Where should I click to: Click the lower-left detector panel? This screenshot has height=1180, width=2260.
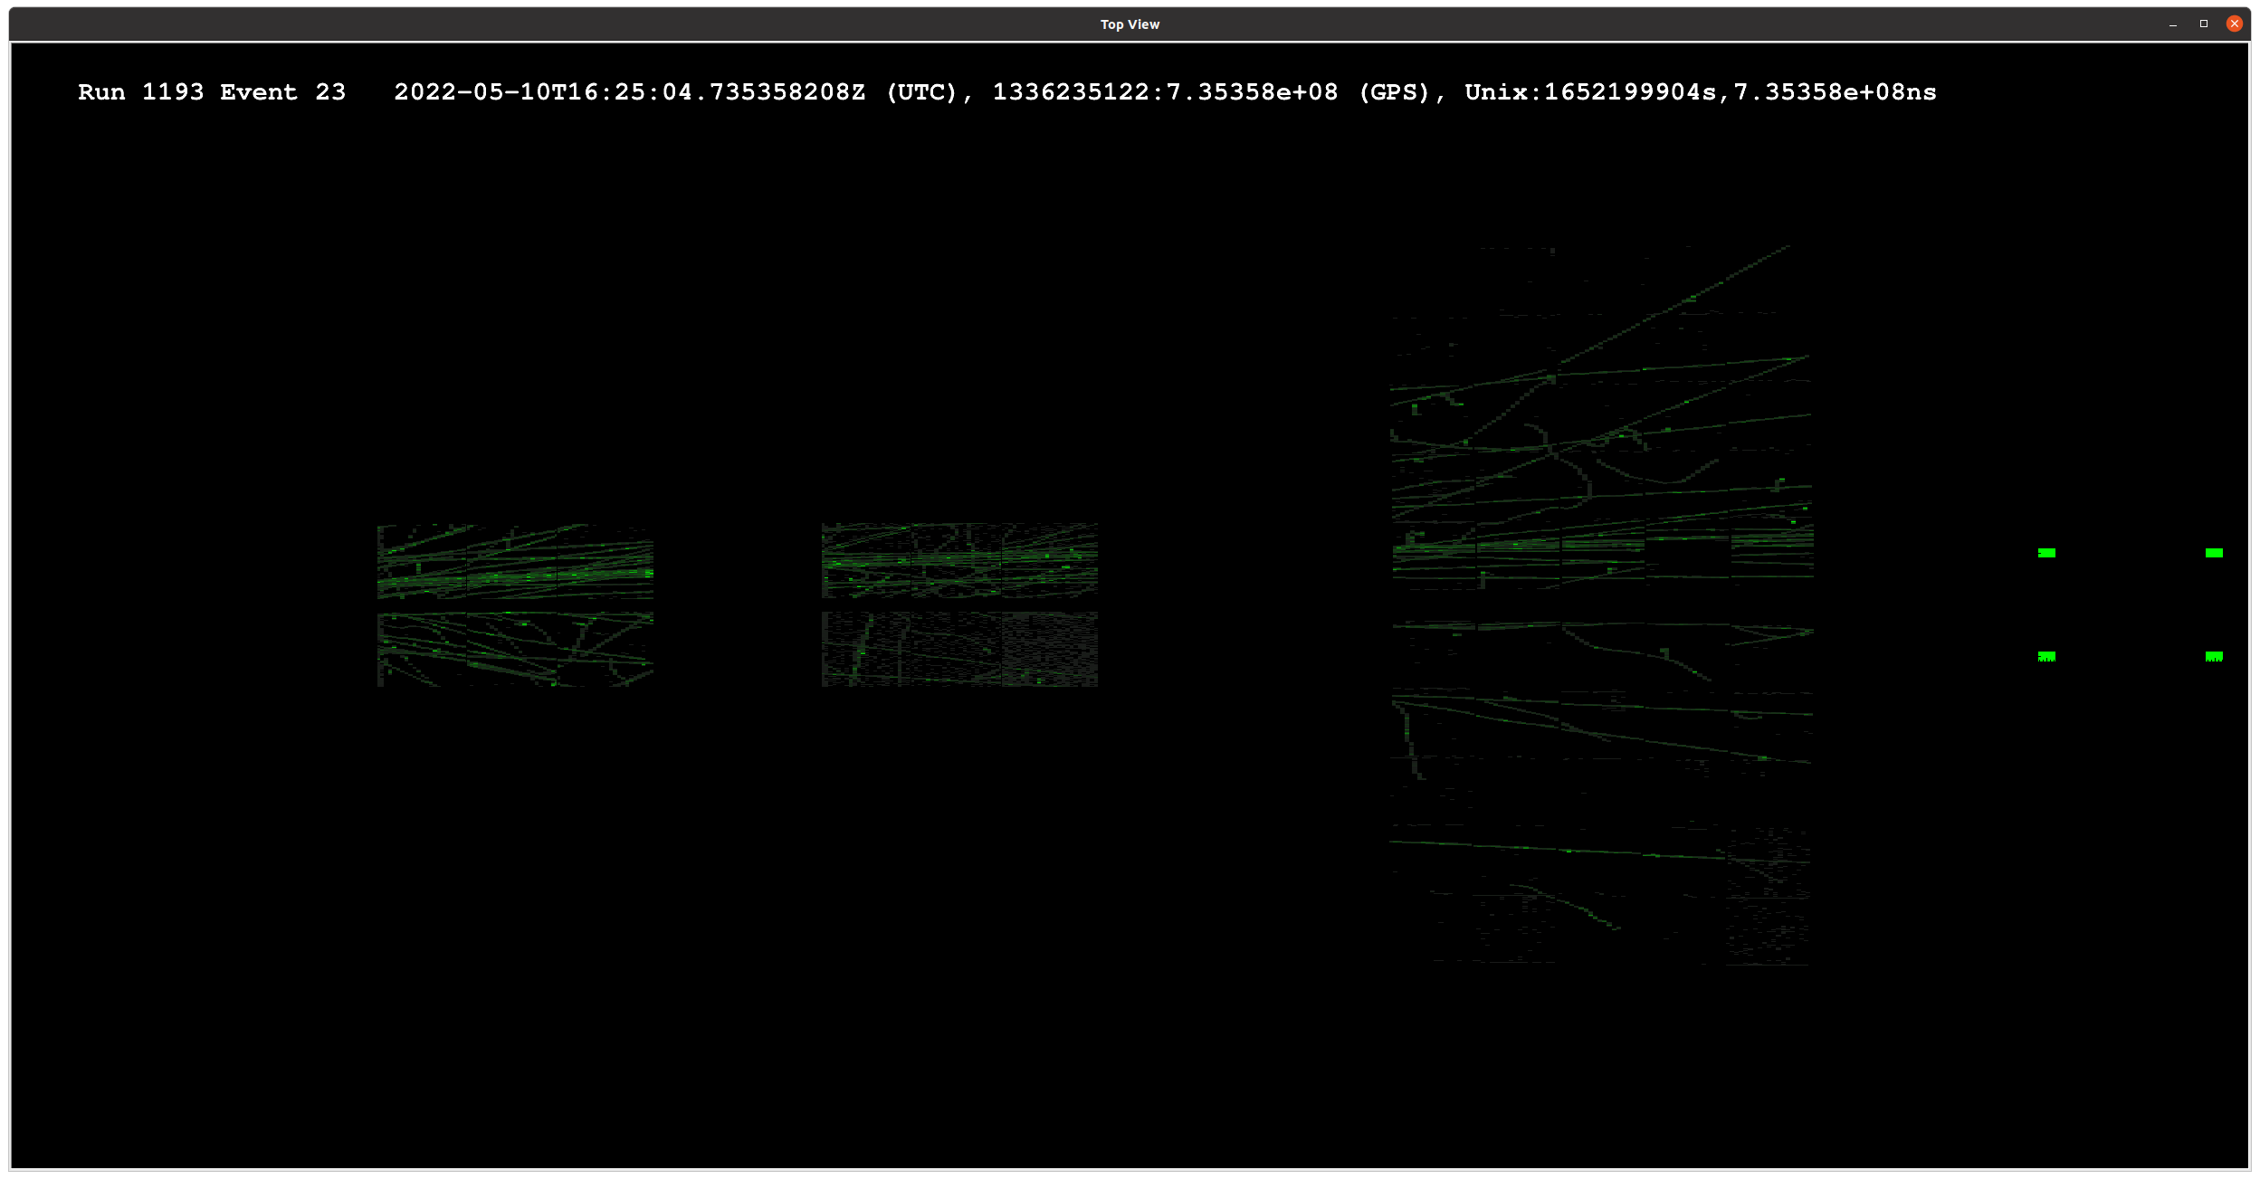click(x=515, y=649)
